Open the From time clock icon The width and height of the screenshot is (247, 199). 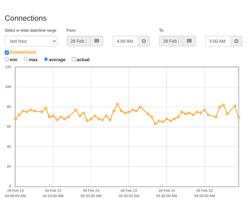tap(144, 41)
